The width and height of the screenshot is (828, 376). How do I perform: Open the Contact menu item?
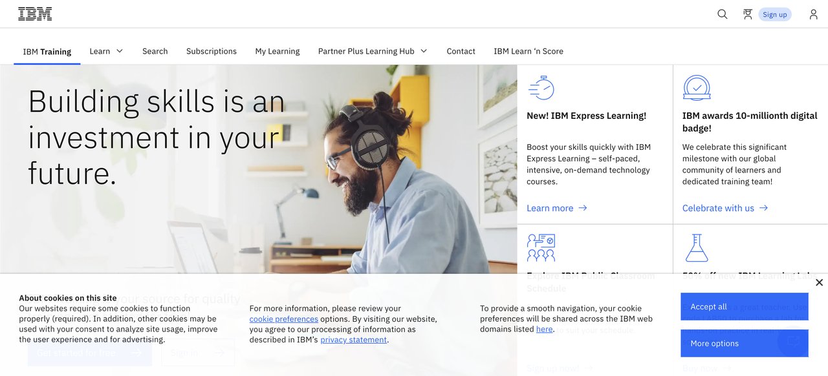click(461, 51)
